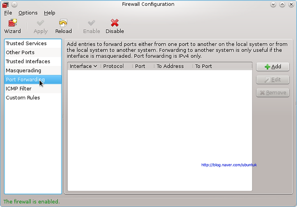This screenshot has width=297, height=207.
Task: Click 'The firewall is enabled.' status text
Action: [x=31, y=202]
